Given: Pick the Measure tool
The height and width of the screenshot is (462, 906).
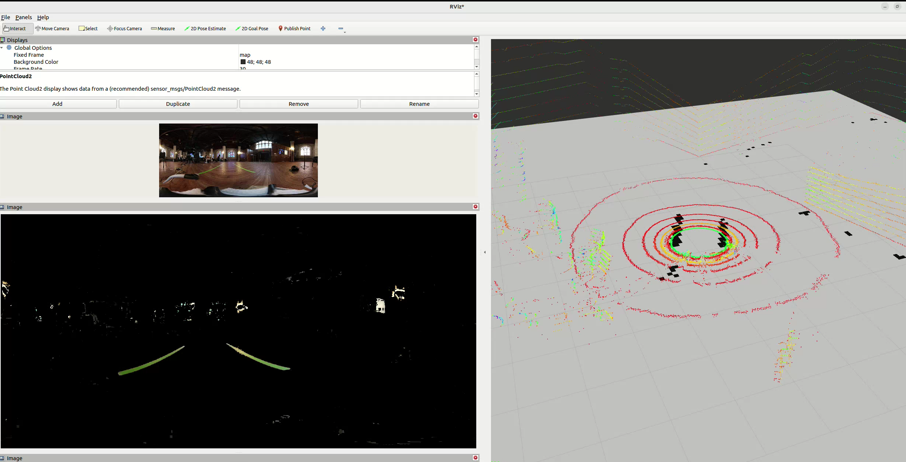Looking at the screenshot, I should click(163, 28).
